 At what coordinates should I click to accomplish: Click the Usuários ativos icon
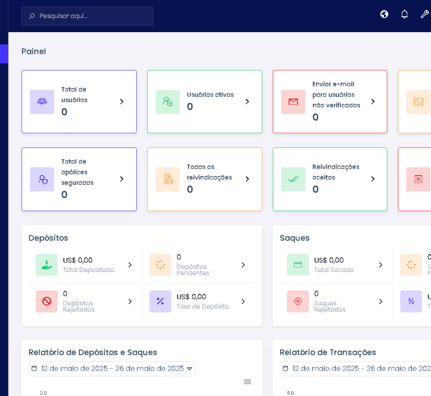pos(167,102)
